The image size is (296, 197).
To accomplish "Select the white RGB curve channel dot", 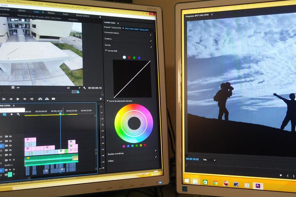I will tap(124, 57).
